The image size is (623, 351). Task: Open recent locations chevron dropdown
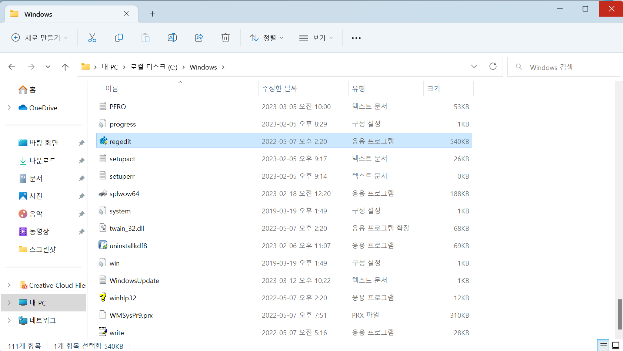tap(48, 67)
